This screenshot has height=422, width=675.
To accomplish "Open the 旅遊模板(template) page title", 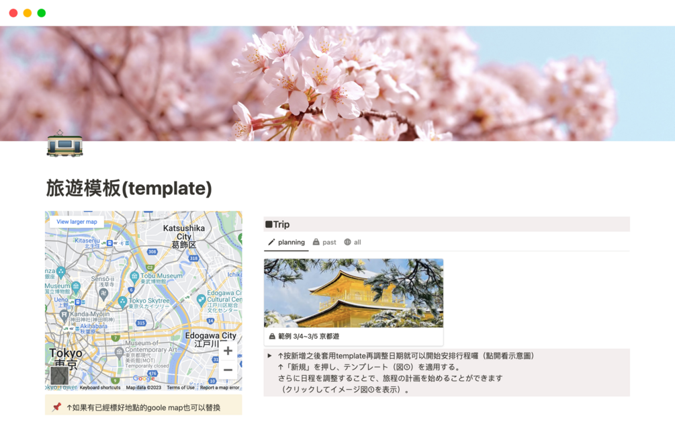I will pos(129,188).
